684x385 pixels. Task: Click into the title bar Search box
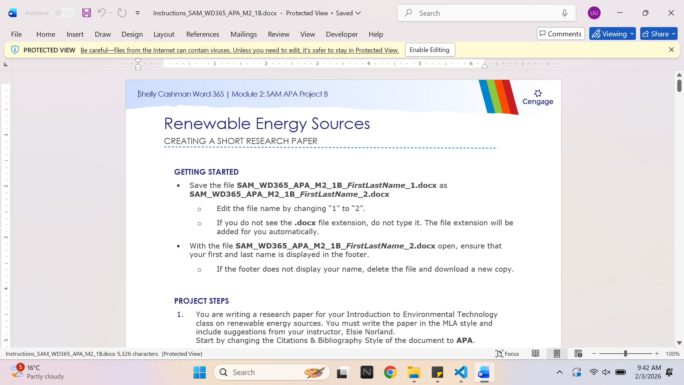486,13
